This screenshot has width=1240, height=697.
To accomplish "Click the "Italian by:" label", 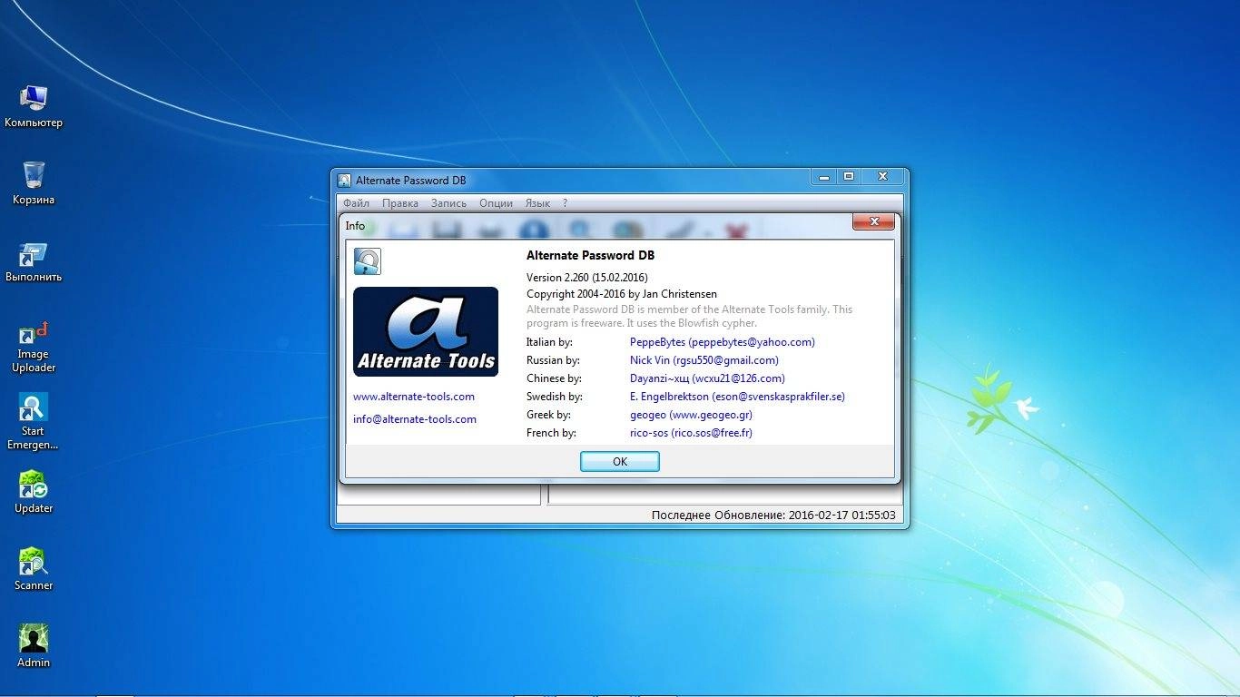I will [549, 342].
